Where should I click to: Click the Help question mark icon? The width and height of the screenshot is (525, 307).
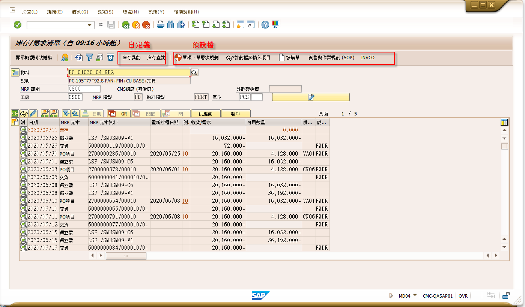266,24
